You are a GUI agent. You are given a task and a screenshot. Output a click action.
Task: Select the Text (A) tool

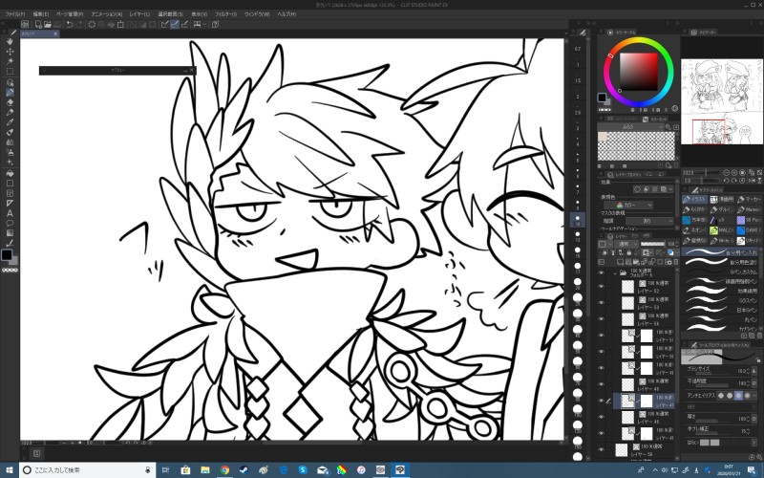tap(10, 213)
